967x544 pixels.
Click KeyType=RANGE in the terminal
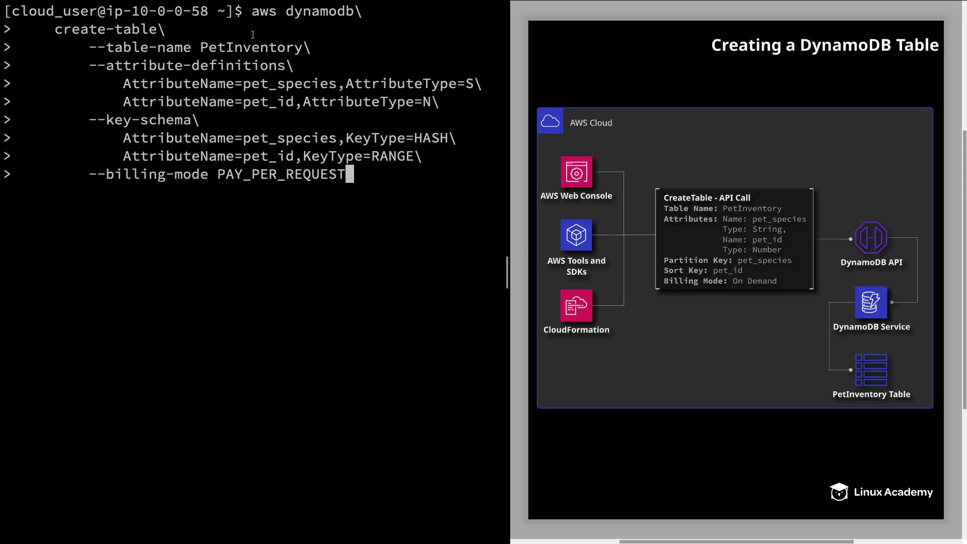click(358, 156)
